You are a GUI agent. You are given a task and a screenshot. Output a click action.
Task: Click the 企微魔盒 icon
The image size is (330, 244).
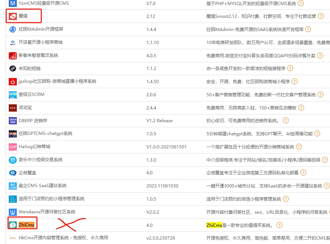(x=13, y=173)
